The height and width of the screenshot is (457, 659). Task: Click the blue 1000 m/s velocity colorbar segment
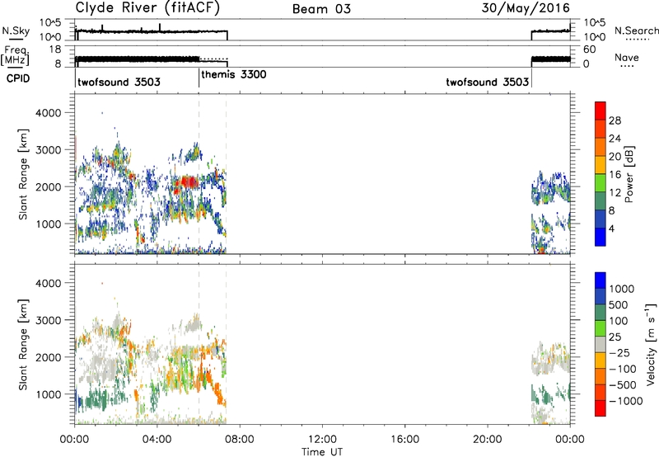click(601, 280)
